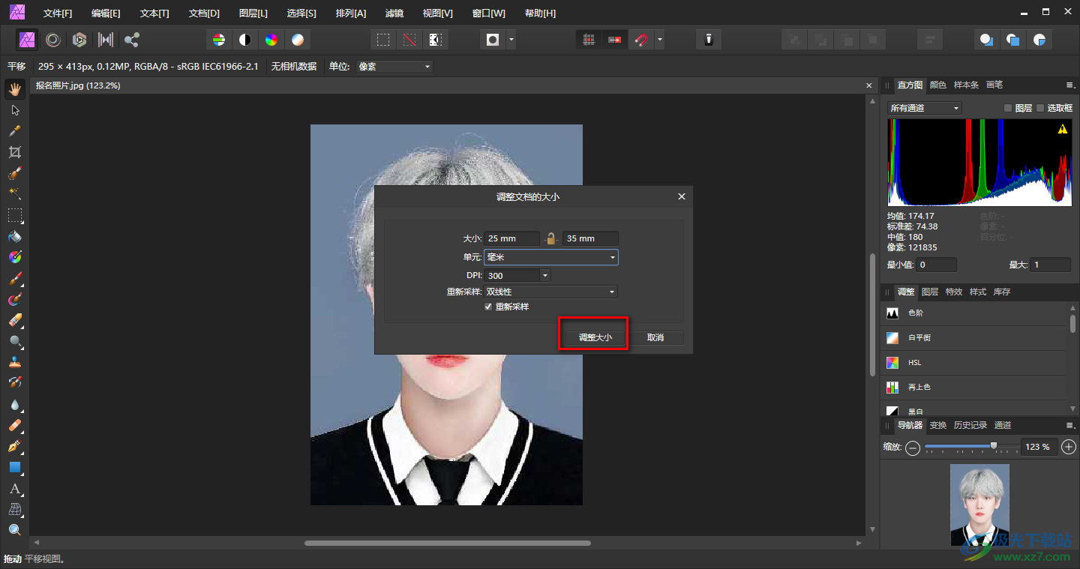
Task: Toggle the snapping magnet icon
Action: coord(641,40)
